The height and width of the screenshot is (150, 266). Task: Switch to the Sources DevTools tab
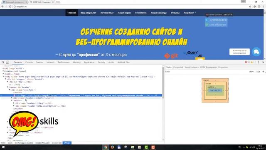(x=40, y=62)
